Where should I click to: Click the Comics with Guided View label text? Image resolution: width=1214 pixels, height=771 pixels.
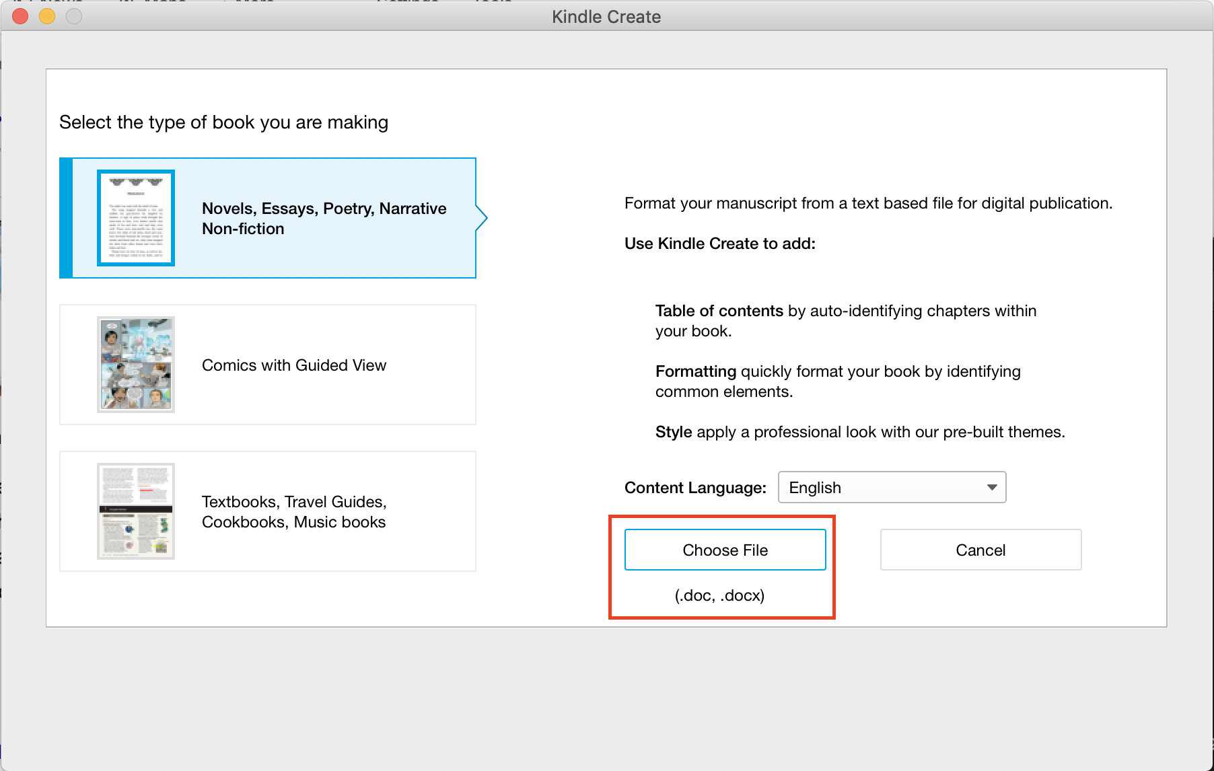click(x=293, y=365)
